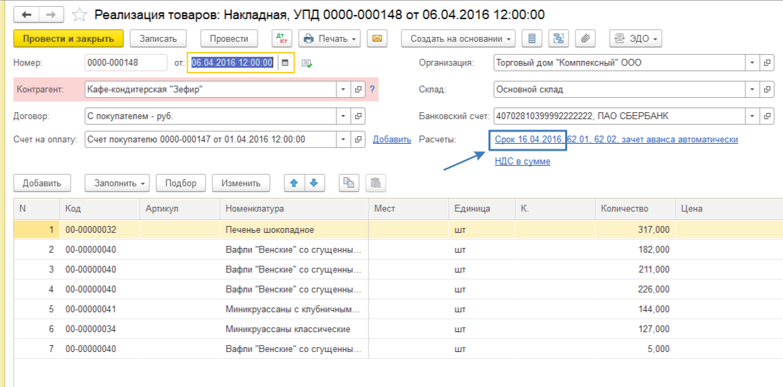Expand Счет на оплату dropdown list
Image resolution: width=783 pixels, height=387 pixels.
(343, 139)
